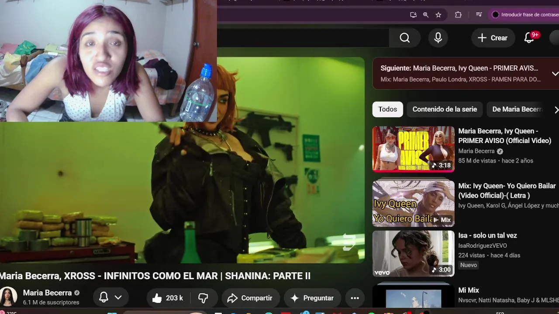Expand the subscription notification dropdown arrow

pyautogui.click(x=118, y=298)
